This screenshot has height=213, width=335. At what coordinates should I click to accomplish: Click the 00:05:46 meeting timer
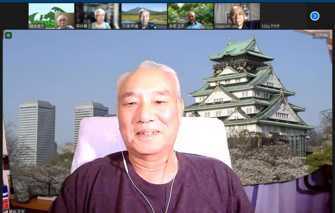(321, 35)
